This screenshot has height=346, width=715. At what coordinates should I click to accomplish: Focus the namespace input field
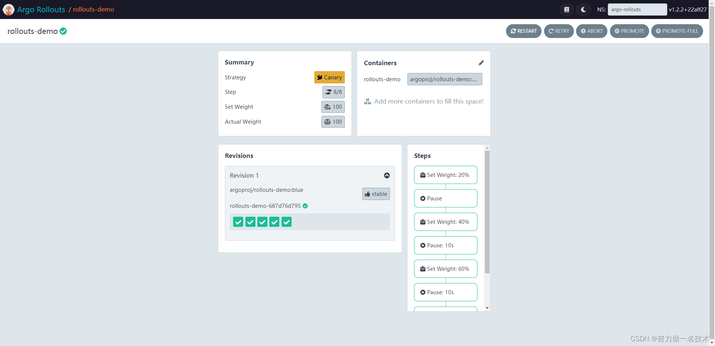point(637,10)
